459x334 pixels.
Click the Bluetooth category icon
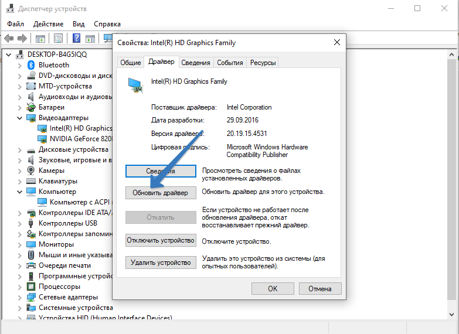click(31, 65)
